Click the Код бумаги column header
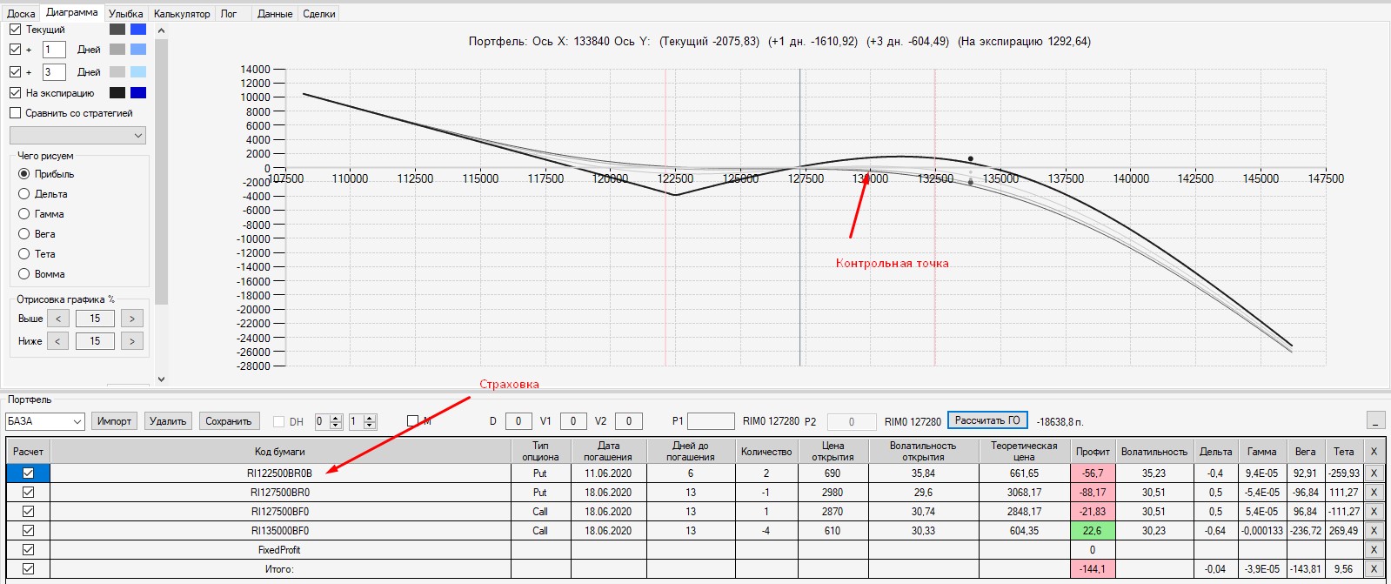Screen dimensions: 1391x584 [x=280, y=451]
